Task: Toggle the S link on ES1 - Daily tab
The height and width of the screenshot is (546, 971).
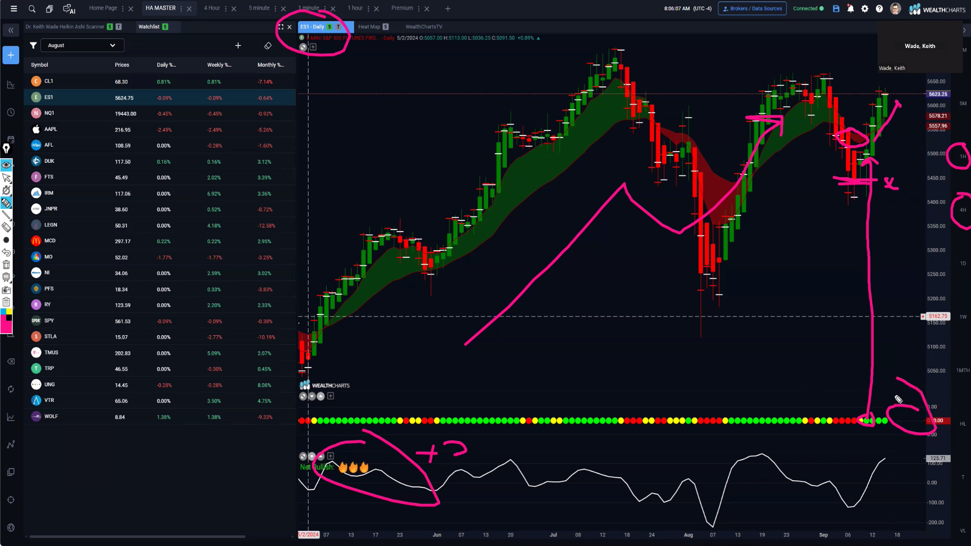Action: click(x=330, y=27)
